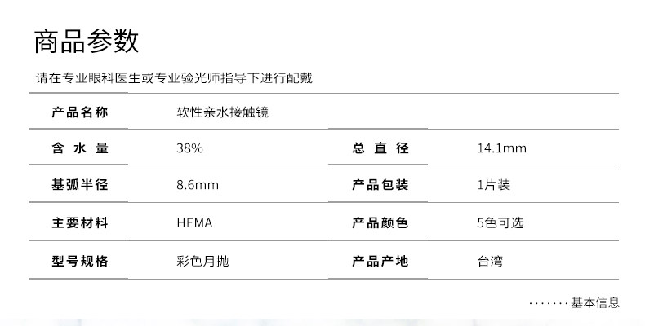
Task: Select the 基弧半径 label
Action: coord(79,185)
